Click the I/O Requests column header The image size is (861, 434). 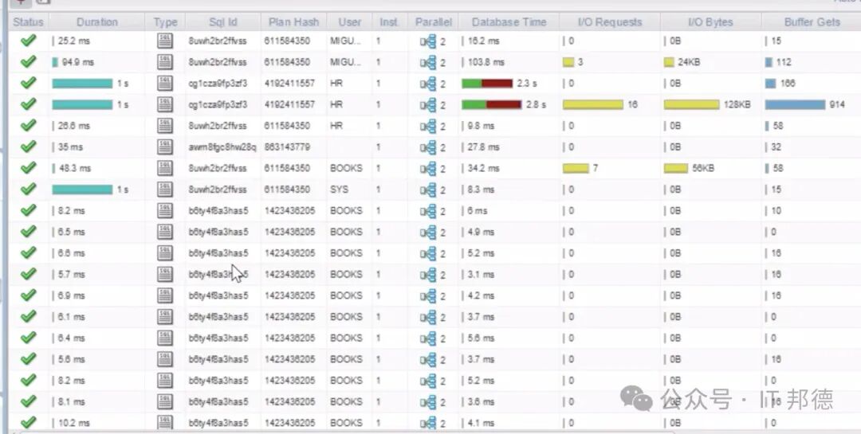(x=610, y=22)
